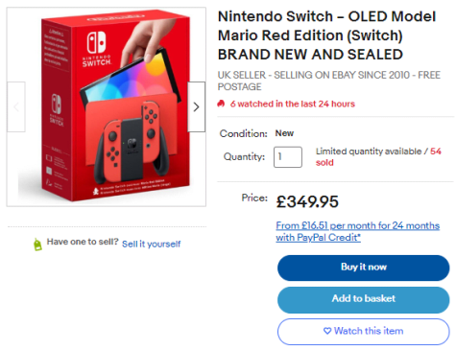Open the PayPal Credit monthly payment link
Viewport: 456px width, 350px height.
click(x=357, y=231)
